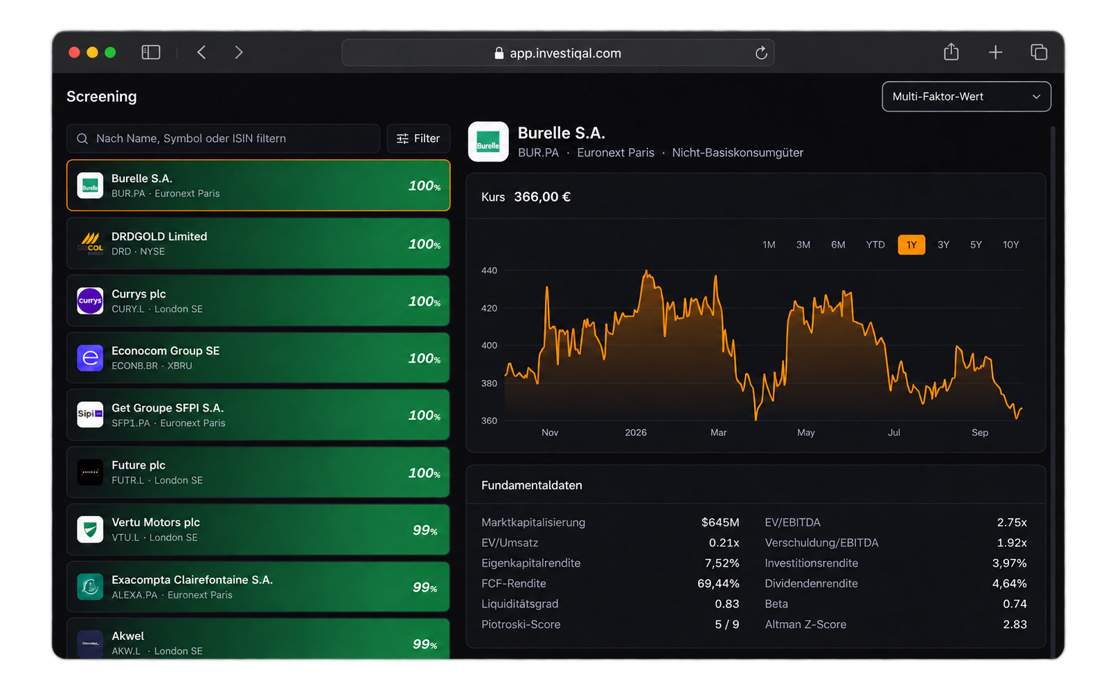Screen dimensions: 1115x676
Task: Click the Eigenkapitalrendite label
Action: pyautogui.click(x=531, y=563)
